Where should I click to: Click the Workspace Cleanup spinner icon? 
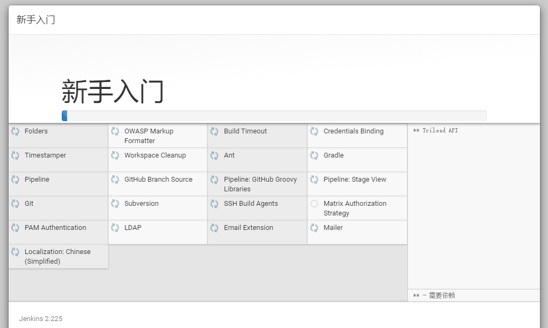tap(115, 155)
